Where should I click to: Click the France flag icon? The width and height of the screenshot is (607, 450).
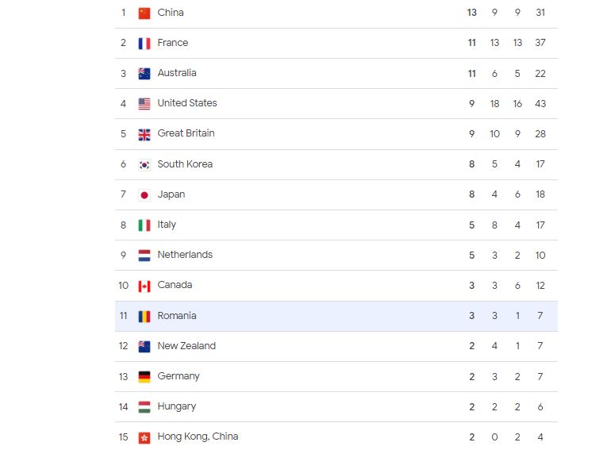click(144, 43)
